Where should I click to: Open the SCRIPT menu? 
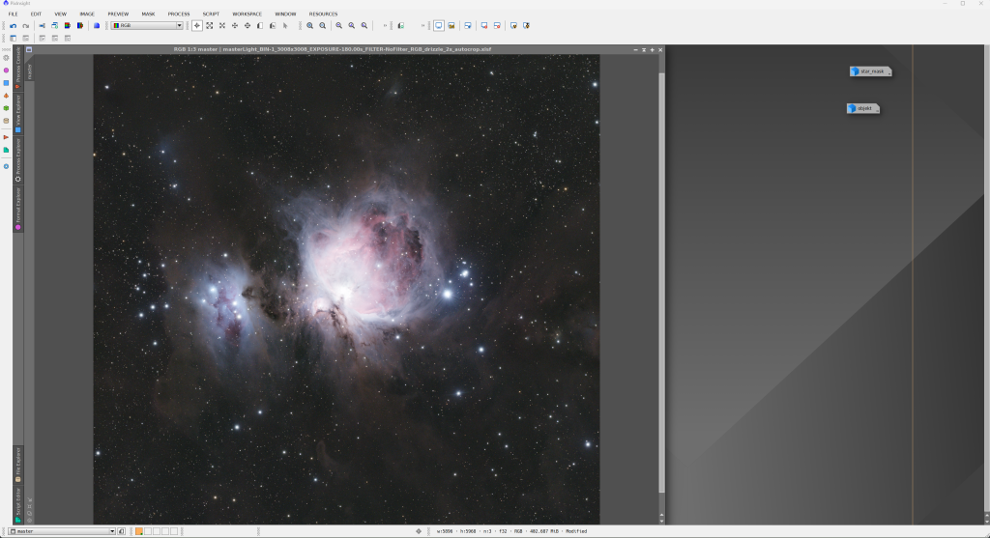211,14
